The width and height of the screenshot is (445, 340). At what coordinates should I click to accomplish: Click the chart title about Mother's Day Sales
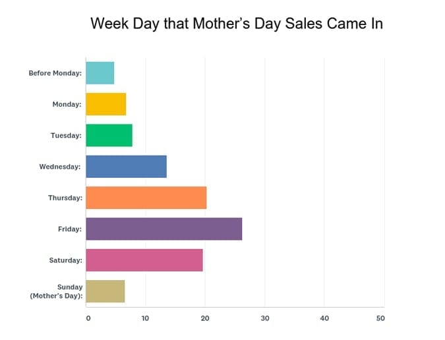click(237, 24)
